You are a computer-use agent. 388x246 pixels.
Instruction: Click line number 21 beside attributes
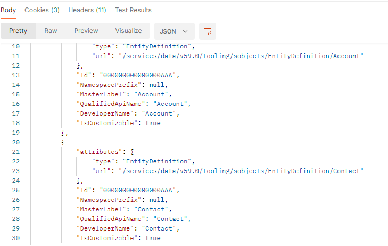point(16,152)
